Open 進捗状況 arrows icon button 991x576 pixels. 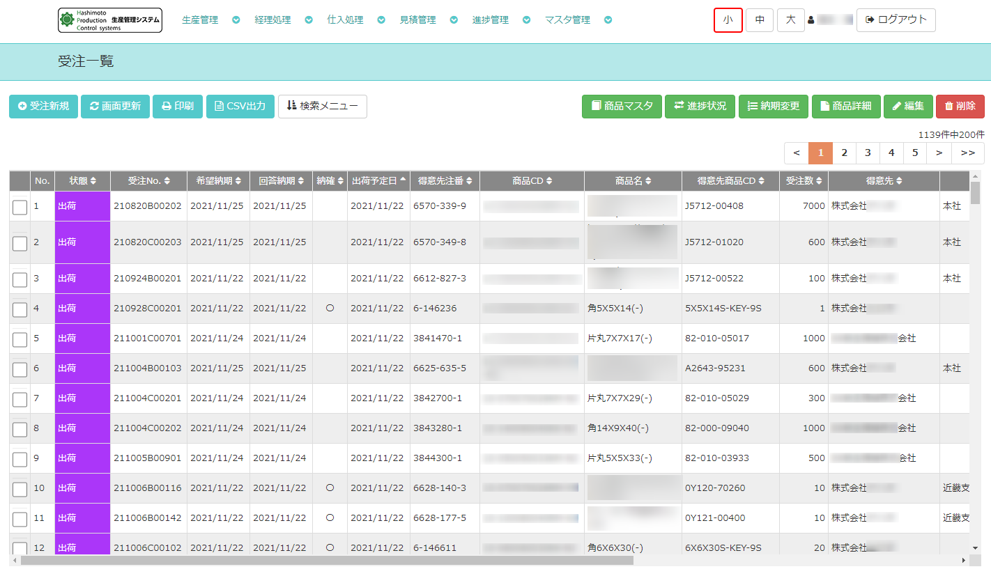click(x=700, y=107)
